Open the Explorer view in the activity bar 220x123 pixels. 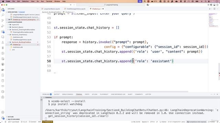coord(3,10)
